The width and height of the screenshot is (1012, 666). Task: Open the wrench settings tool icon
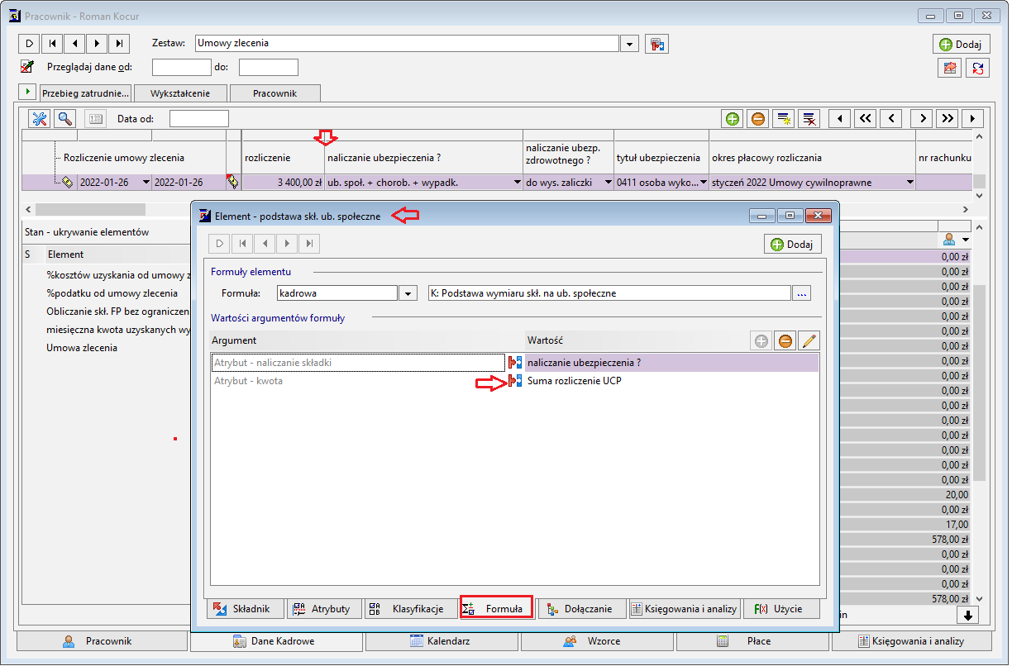point(40,118)
